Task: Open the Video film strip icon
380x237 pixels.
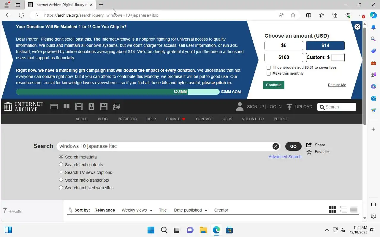Action: (79, 107)
